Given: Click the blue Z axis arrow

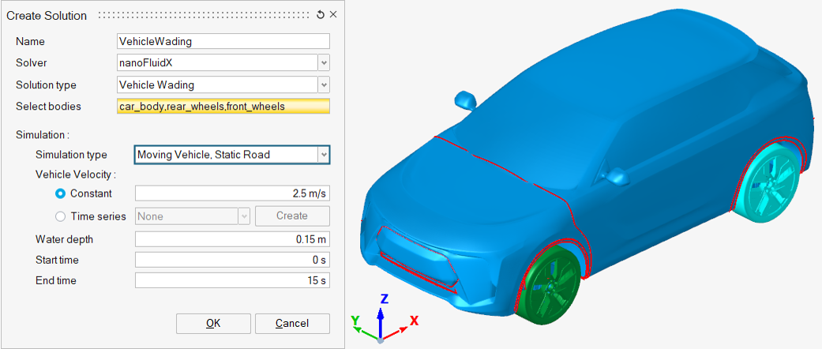Looking at the screenshot, I should [x=381, y=321].
